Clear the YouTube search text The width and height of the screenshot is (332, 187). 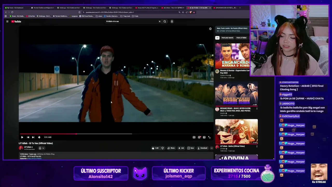tap(160, 21)
